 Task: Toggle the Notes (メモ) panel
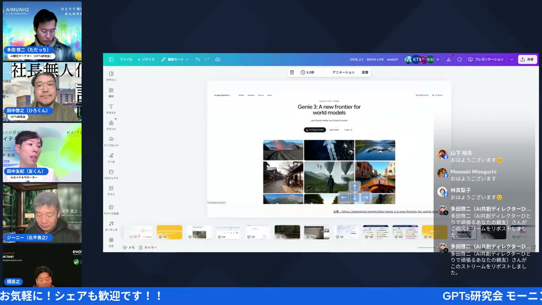pos(129,247)
